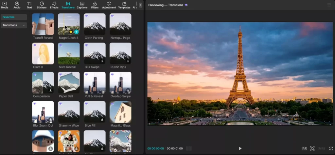
Task: Switch to the Text tab
Action: [x=29, y=5]
